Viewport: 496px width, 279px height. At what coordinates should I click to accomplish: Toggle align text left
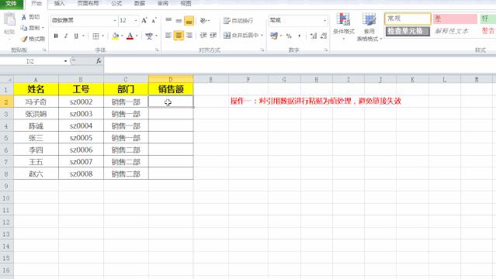tap(168, 36)
